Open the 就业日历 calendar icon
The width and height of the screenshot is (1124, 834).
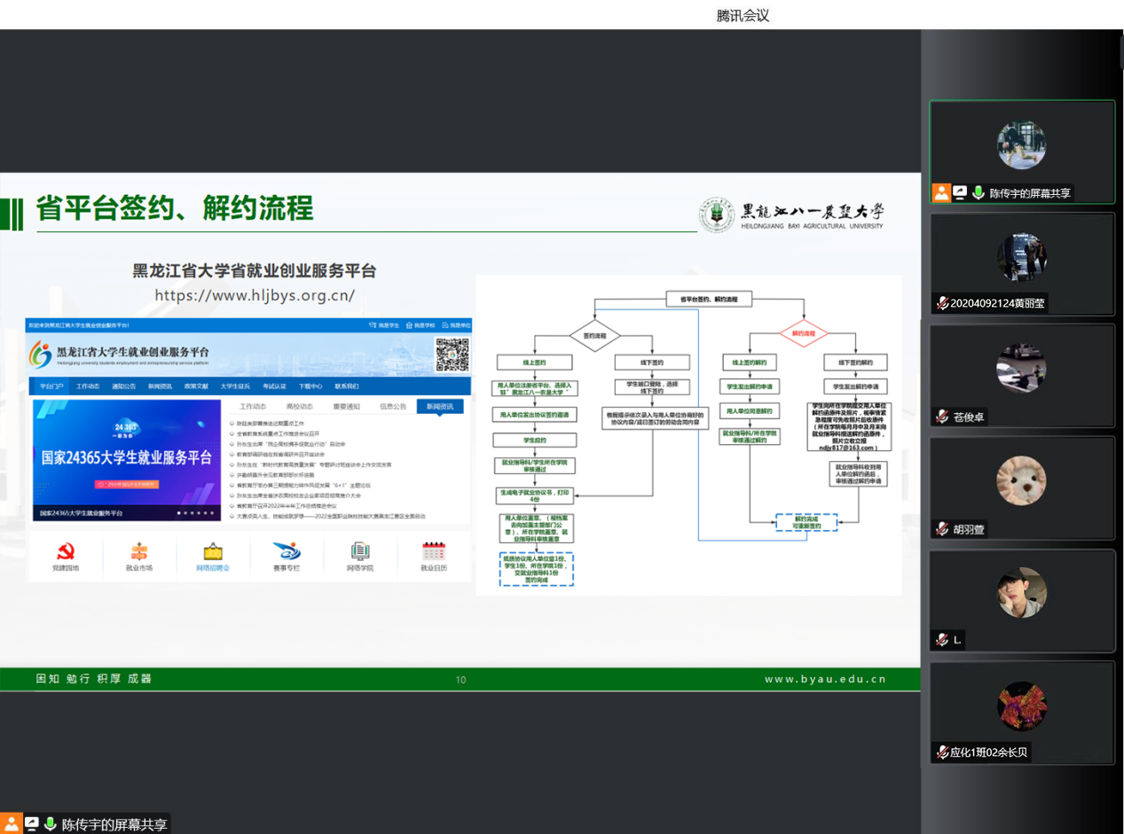point(434,551)
